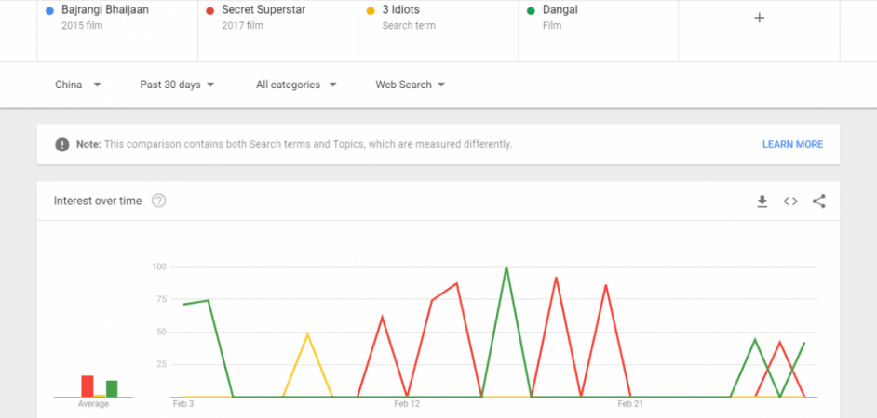877x418 pixels.
Task: Open help for Interest over time
Action: (x=159, y=201)
